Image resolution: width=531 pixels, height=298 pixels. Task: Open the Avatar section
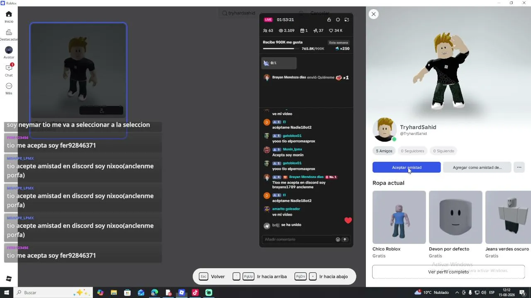pyautogui.click(x=9, y=53)
